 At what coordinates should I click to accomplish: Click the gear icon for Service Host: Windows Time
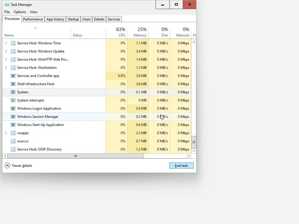tap(13, 43)
